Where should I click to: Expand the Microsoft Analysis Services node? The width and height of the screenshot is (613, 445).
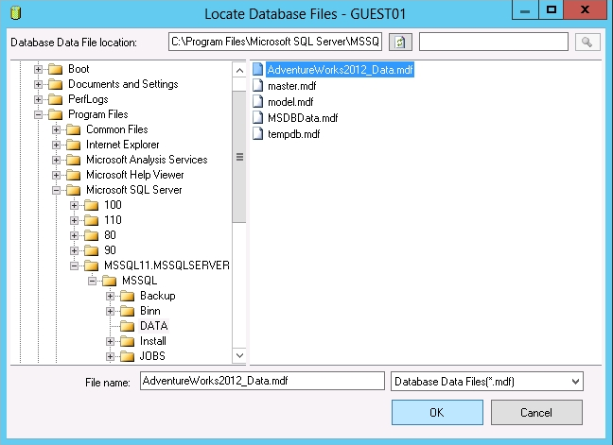56,160
